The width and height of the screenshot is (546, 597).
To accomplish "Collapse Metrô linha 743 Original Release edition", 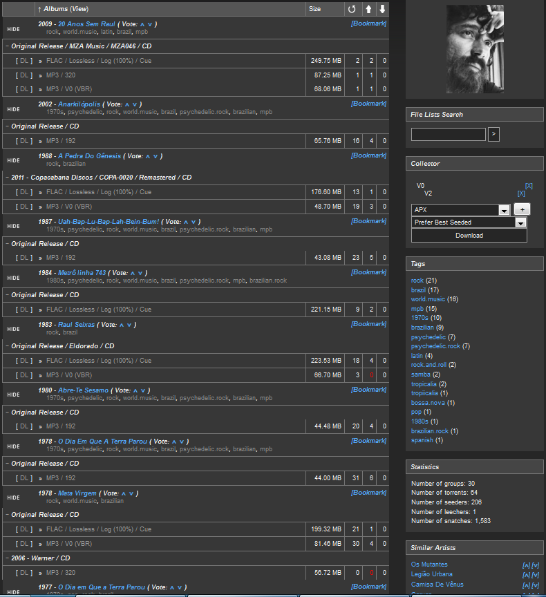I will [7, 294].
